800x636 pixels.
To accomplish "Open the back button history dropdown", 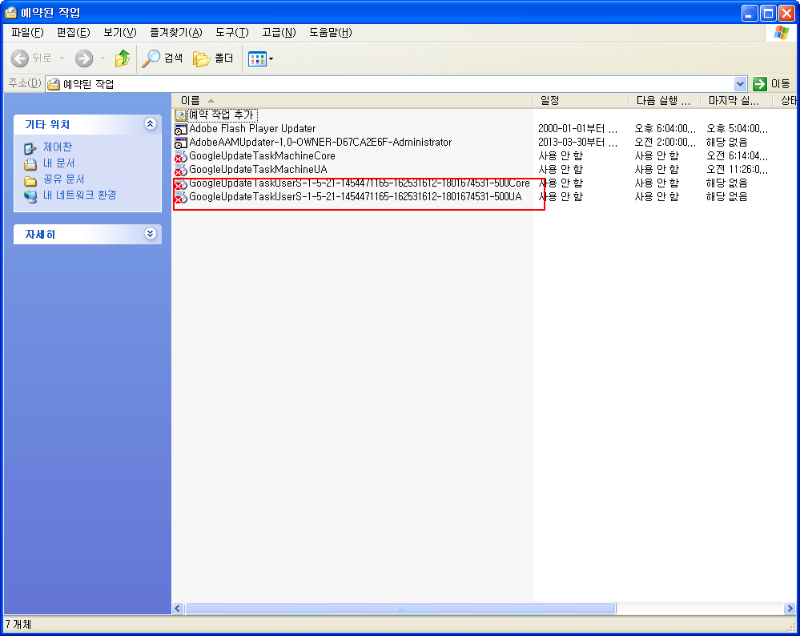I will click(x=62, y=58).
